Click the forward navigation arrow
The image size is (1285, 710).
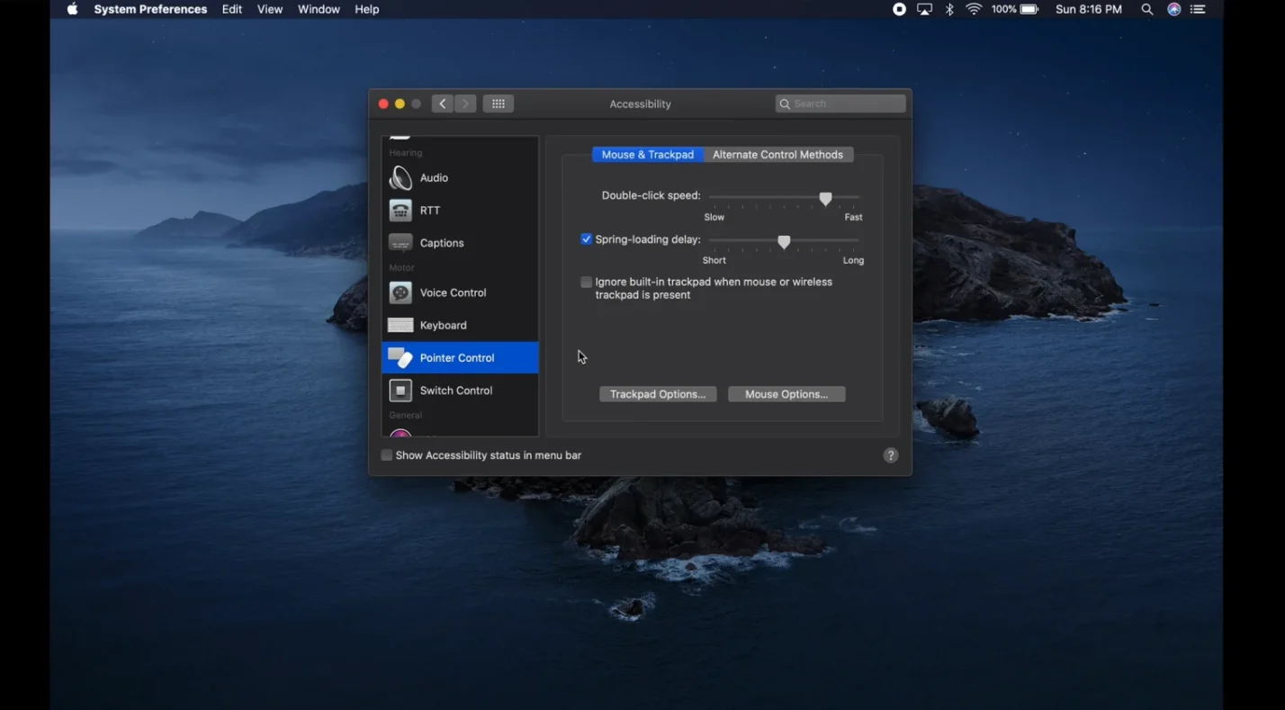click(x=465, y=103)
